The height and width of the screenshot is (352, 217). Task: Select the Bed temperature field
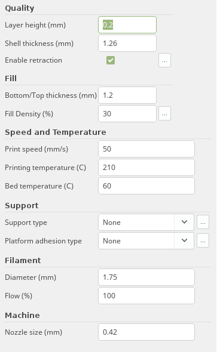click(146, 186)
